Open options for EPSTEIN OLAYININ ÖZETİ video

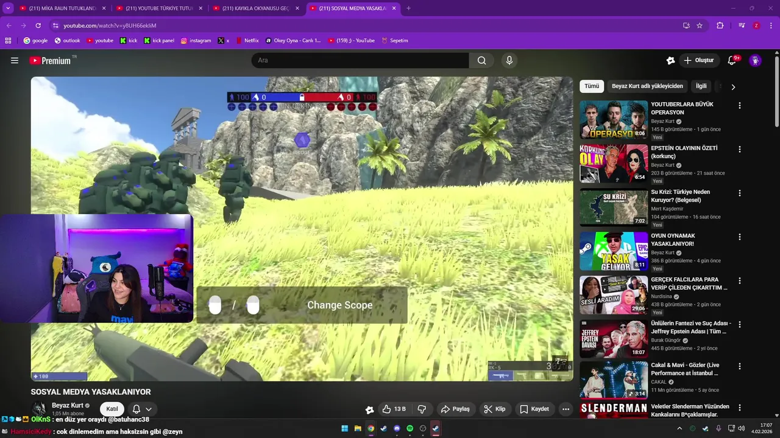click(740, 149)
